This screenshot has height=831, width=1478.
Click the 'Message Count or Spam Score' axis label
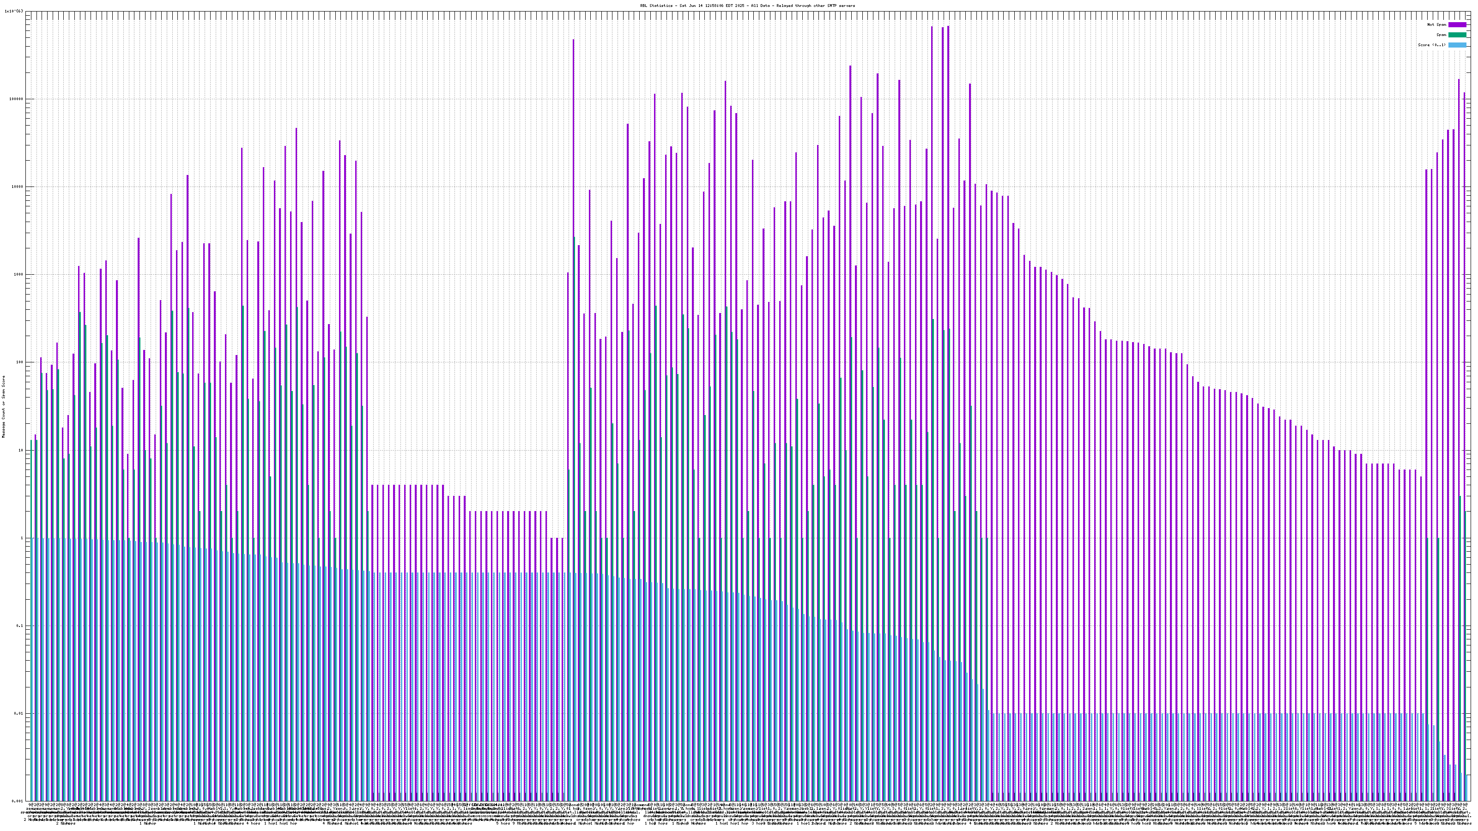[x=3, y=407]
